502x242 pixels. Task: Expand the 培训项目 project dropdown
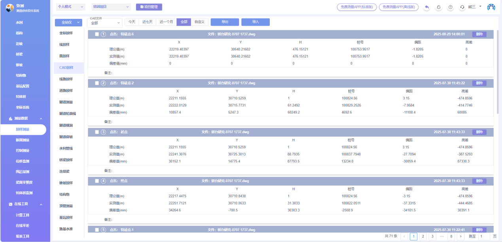pyautogui.click(x=111, y=7)
